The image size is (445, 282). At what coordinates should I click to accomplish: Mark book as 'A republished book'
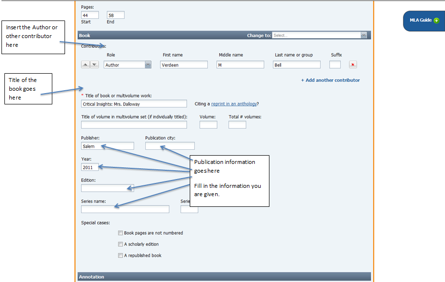pyautogui.click(x=120, y=255)
